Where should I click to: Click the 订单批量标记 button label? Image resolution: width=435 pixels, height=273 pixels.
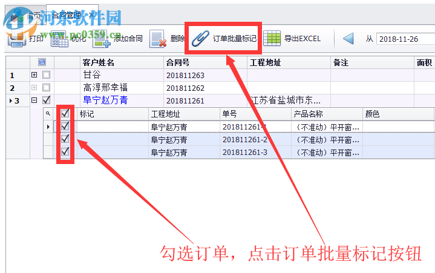pos(235,39)
